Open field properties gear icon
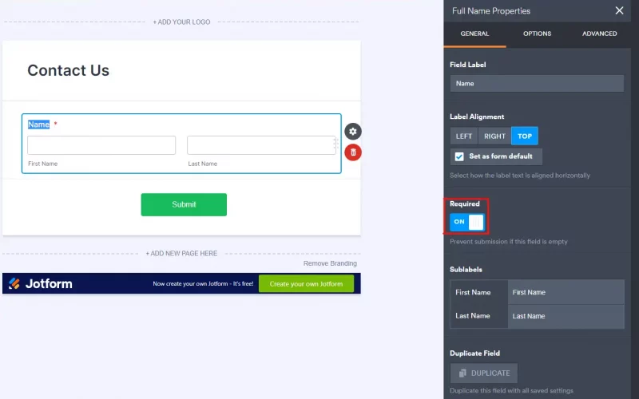The image size is (639, 399). [x=353, y=132]
